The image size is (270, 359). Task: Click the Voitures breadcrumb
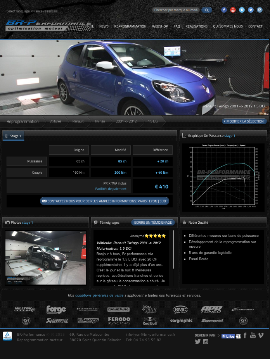click(x=55, y=121)
